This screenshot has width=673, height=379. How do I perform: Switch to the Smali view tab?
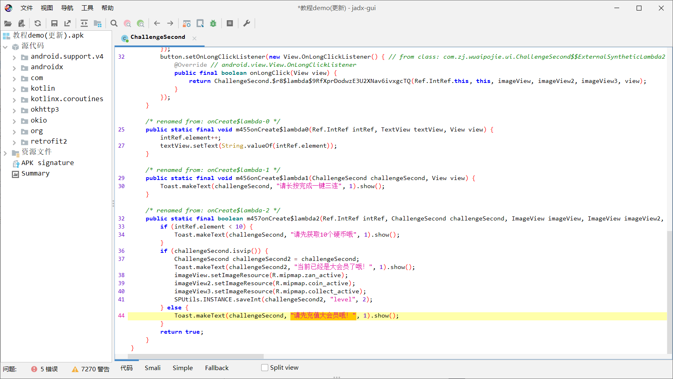point(152,368)
